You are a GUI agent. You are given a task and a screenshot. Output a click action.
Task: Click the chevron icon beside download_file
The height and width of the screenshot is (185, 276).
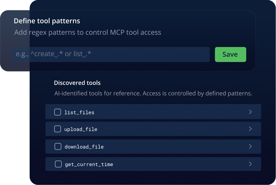(x=250, y=147)
